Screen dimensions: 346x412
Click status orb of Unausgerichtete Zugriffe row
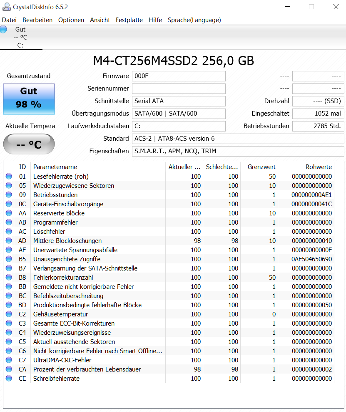point(9,259)
